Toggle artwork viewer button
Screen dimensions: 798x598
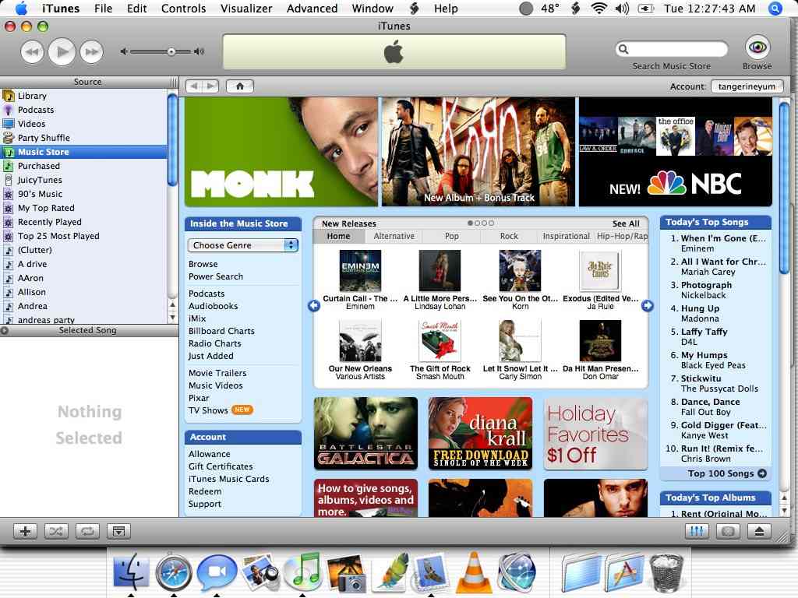tap(118, 531)
